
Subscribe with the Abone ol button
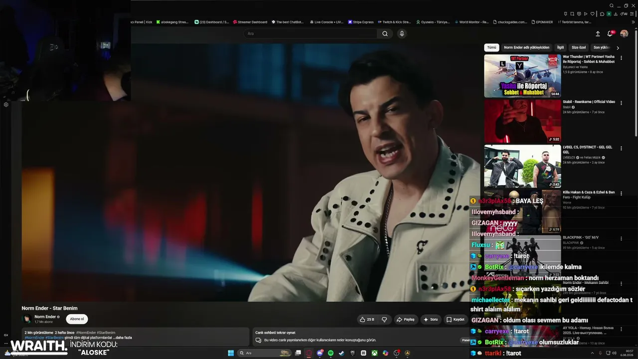(77, 319)
